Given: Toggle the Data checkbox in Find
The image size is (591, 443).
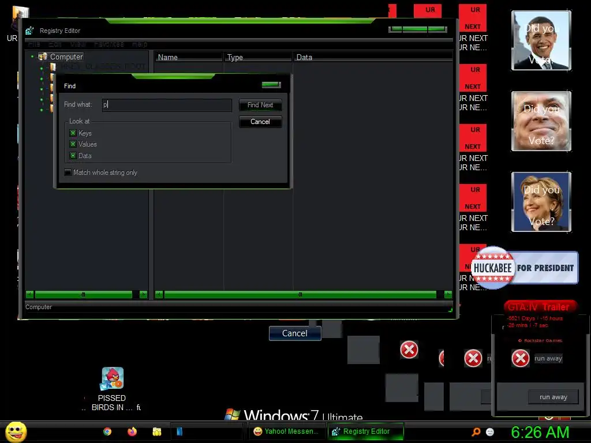Looking at the screenshot, I should 73,155.
